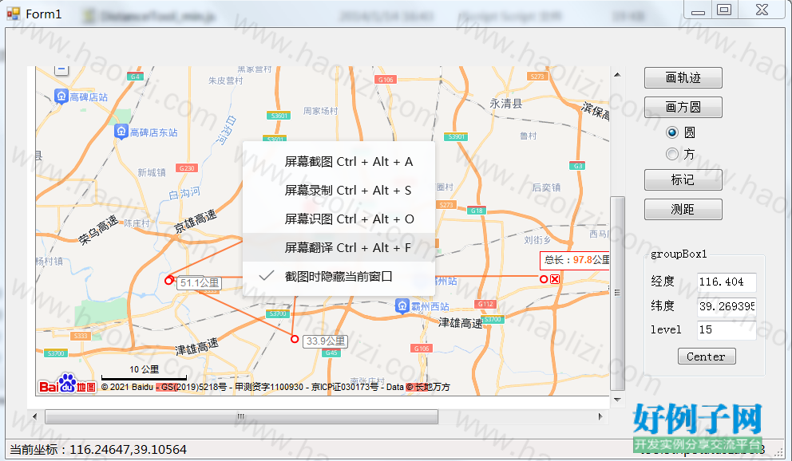792x461 pixels.
Task: Click the map zoom-out minus button
Action: coord(61,69)
